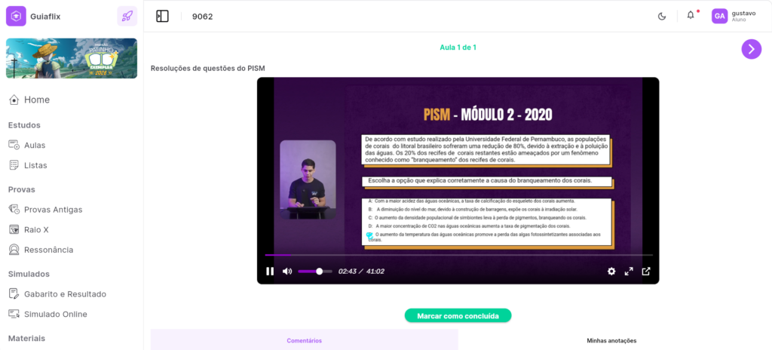772x350 pixels.
Task: Open video settings gear
Action: 611,272
